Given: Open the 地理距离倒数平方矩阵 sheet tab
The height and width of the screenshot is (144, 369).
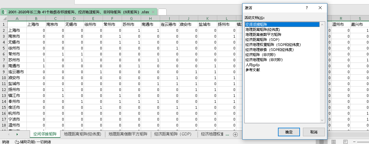Looking at the screenshot, I should tap(128, 134).
